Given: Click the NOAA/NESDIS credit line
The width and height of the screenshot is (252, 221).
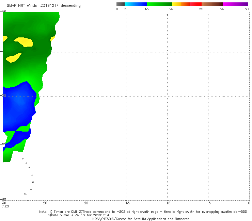Looking at the screenshot, I should [141, 219].
